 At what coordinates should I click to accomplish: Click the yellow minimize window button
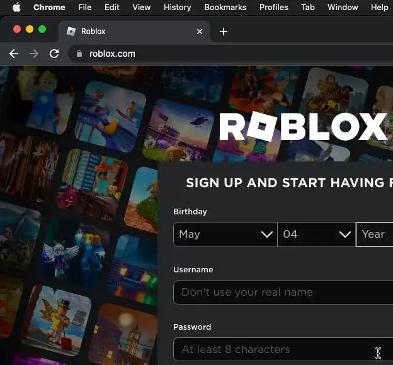click(x=30, y=30)
